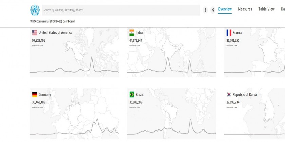Click the India flag icon
Image resolution: width=285 pixels, height=142 pixels.
tap(132, 33)
